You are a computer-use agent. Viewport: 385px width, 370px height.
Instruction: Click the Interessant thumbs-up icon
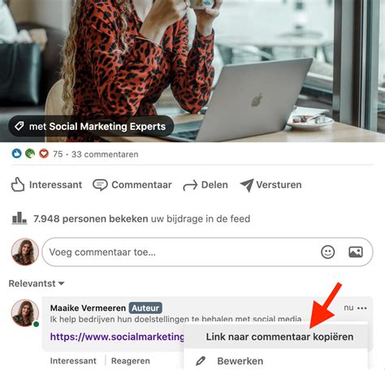18,185
